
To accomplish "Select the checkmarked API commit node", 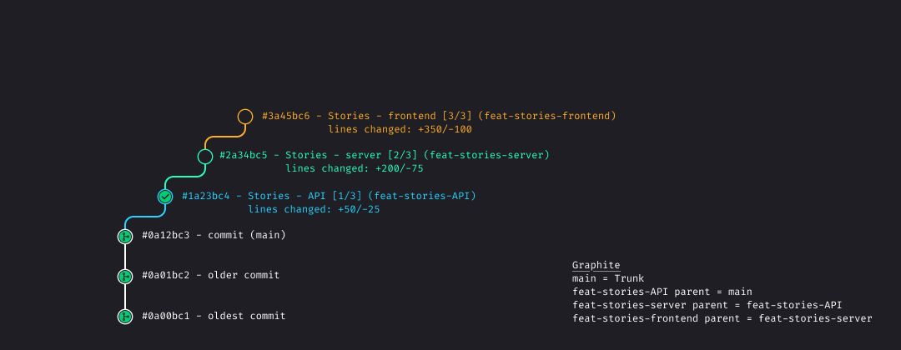I will tap(165, 197).
